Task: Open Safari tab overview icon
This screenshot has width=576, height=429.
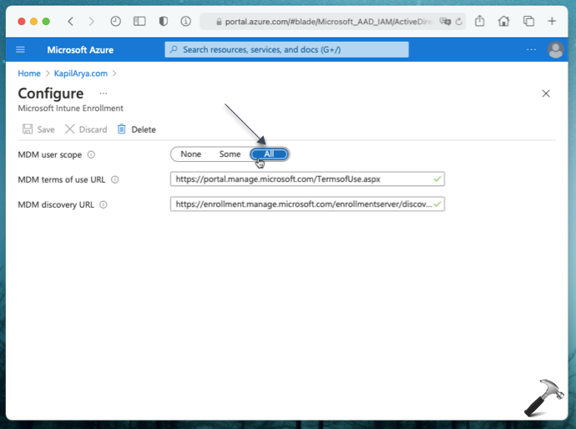Action: pos(528,21)
